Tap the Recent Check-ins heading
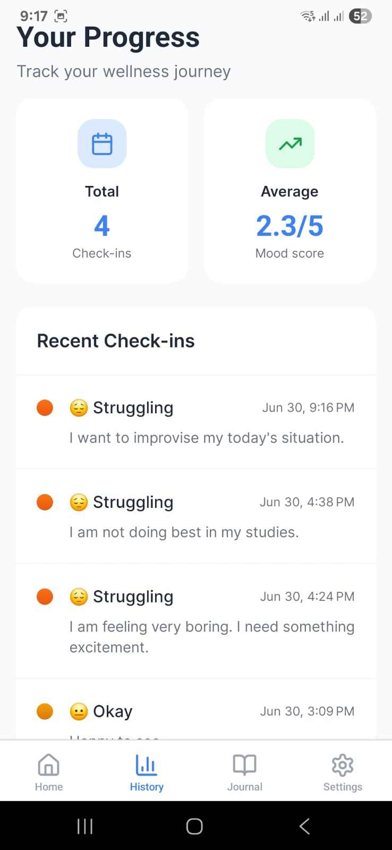Viewport: 392px width, 850px height. 116,341
